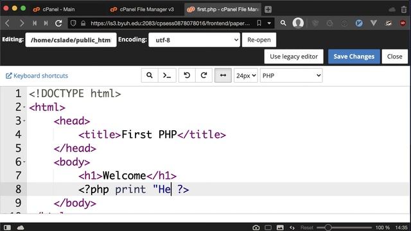The image size is (411, 231).
Task: Open the user profile avatar
Action: coord(298,23)
